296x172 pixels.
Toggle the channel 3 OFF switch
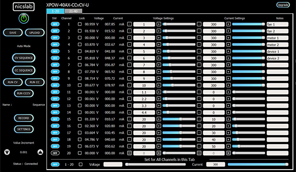(55, 38)
